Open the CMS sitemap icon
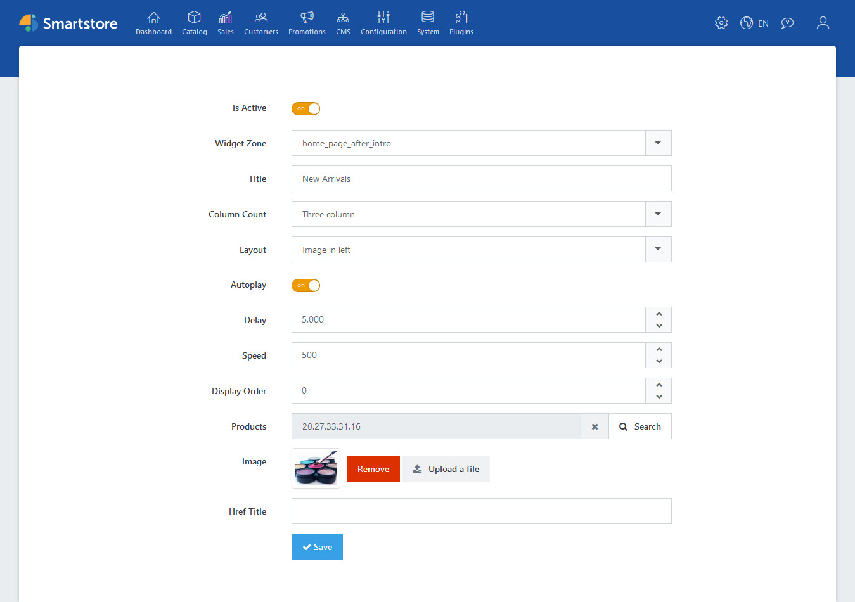The height and width of the screenshot is (602, 855). [x=343, y=18]
